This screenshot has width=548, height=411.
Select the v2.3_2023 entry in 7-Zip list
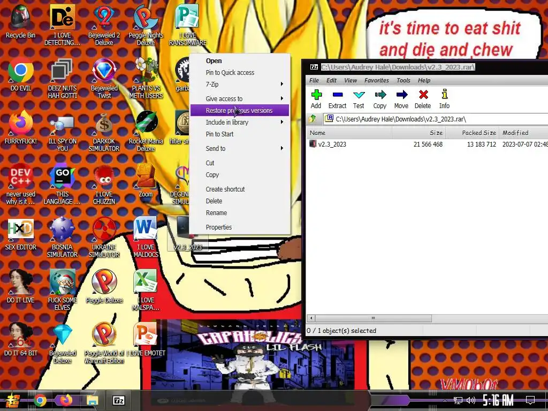328,144
